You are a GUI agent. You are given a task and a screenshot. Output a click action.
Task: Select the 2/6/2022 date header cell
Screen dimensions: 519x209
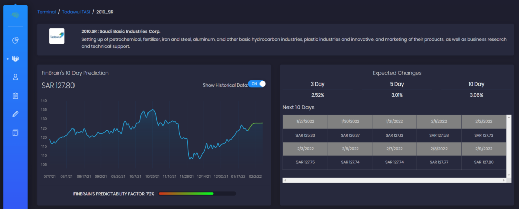tap(350, 149)
